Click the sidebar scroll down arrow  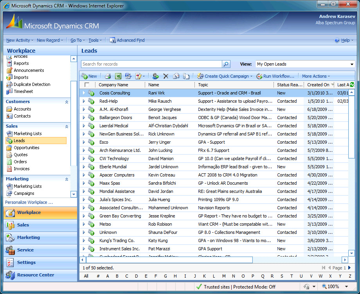[x=74, y=194]
